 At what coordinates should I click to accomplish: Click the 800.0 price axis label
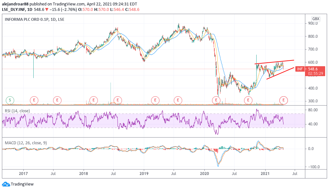point(313,36)
